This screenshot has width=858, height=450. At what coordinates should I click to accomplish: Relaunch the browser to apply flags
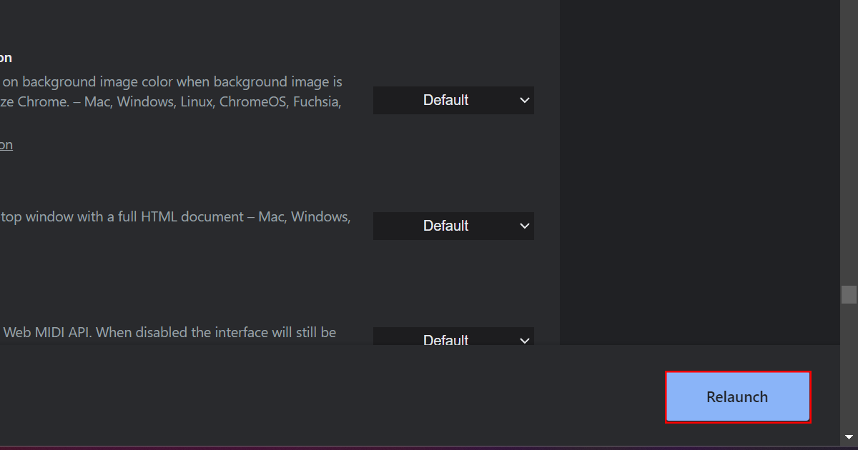(x=738, y=397)
